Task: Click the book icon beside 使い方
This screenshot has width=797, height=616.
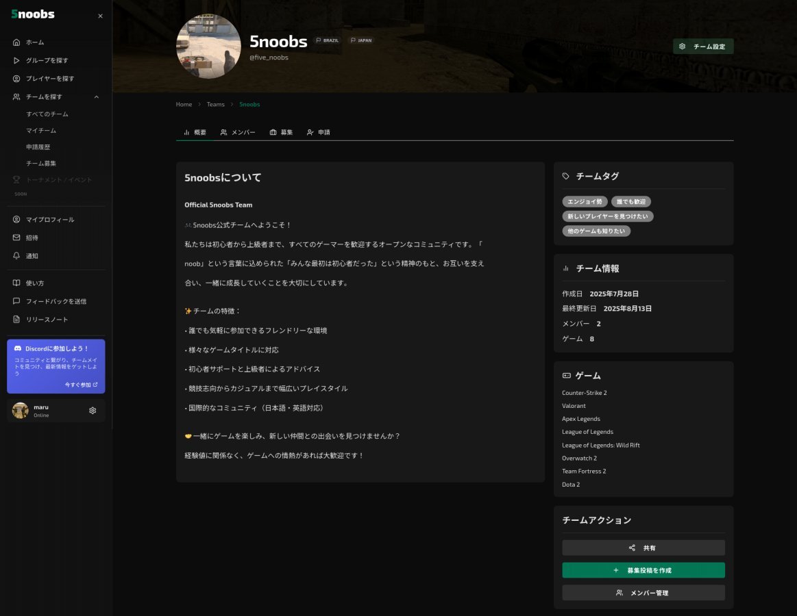Action: (16, 283)
